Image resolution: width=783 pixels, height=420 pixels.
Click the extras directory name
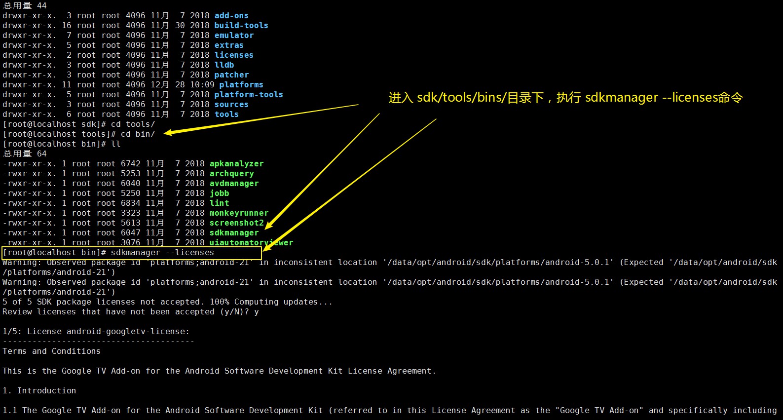tap(229, 45)
